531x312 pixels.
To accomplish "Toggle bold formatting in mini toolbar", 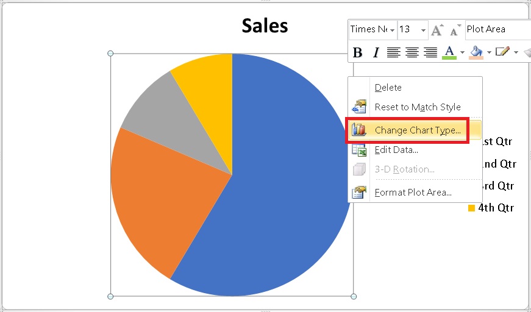I will pos(358,52).
